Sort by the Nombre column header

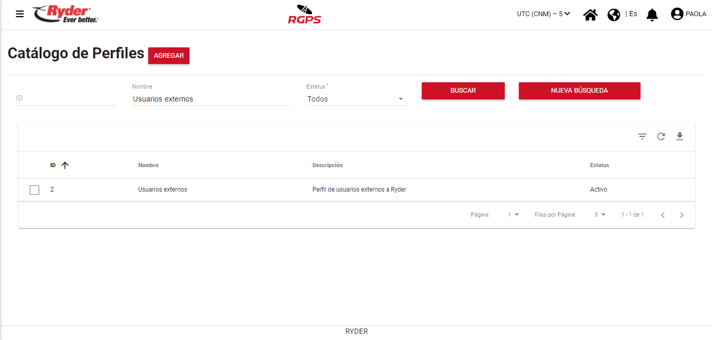coord(148,165)
